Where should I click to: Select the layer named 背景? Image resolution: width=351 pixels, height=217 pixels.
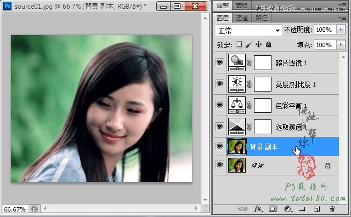pyautogui.click(x=257, y=165)
